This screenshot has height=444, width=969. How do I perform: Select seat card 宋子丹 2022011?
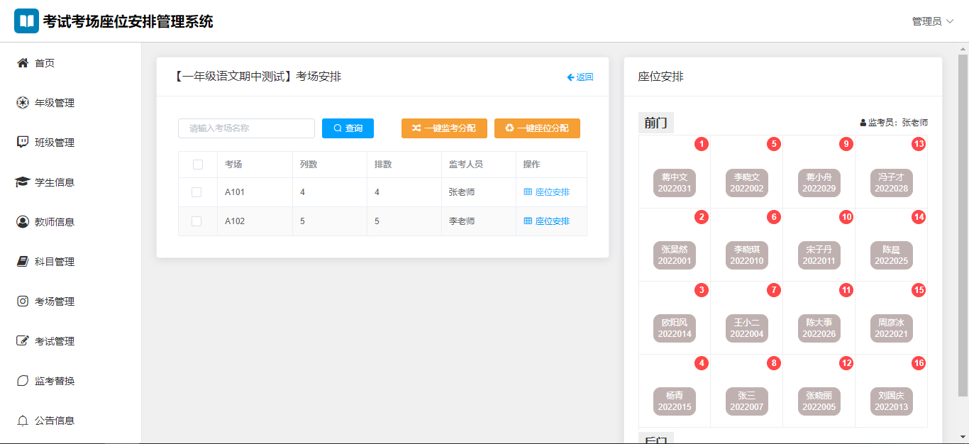819,255
